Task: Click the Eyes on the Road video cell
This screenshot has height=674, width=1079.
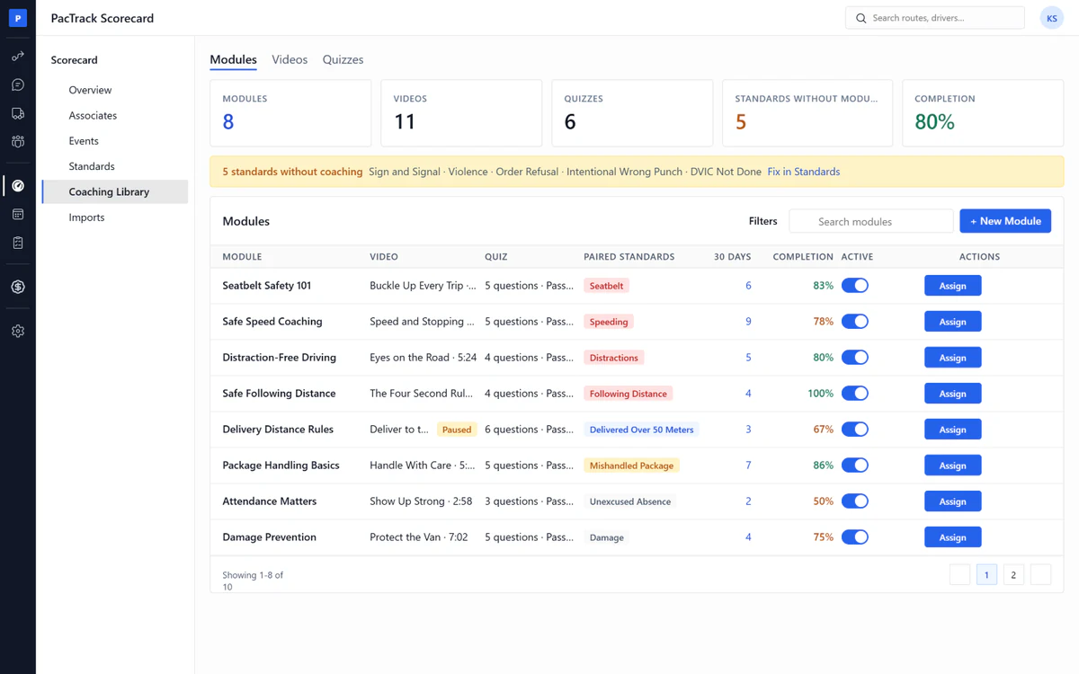Action: tap(423, 358)
